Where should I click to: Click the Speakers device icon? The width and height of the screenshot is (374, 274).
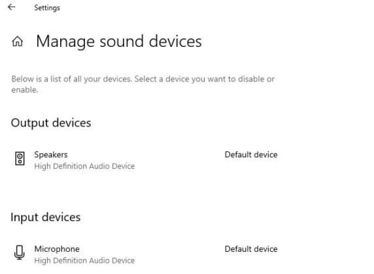coord(20,159)
